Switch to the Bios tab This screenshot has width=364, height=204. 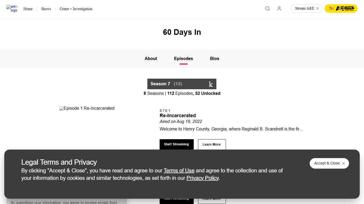(x=215, y=58)
